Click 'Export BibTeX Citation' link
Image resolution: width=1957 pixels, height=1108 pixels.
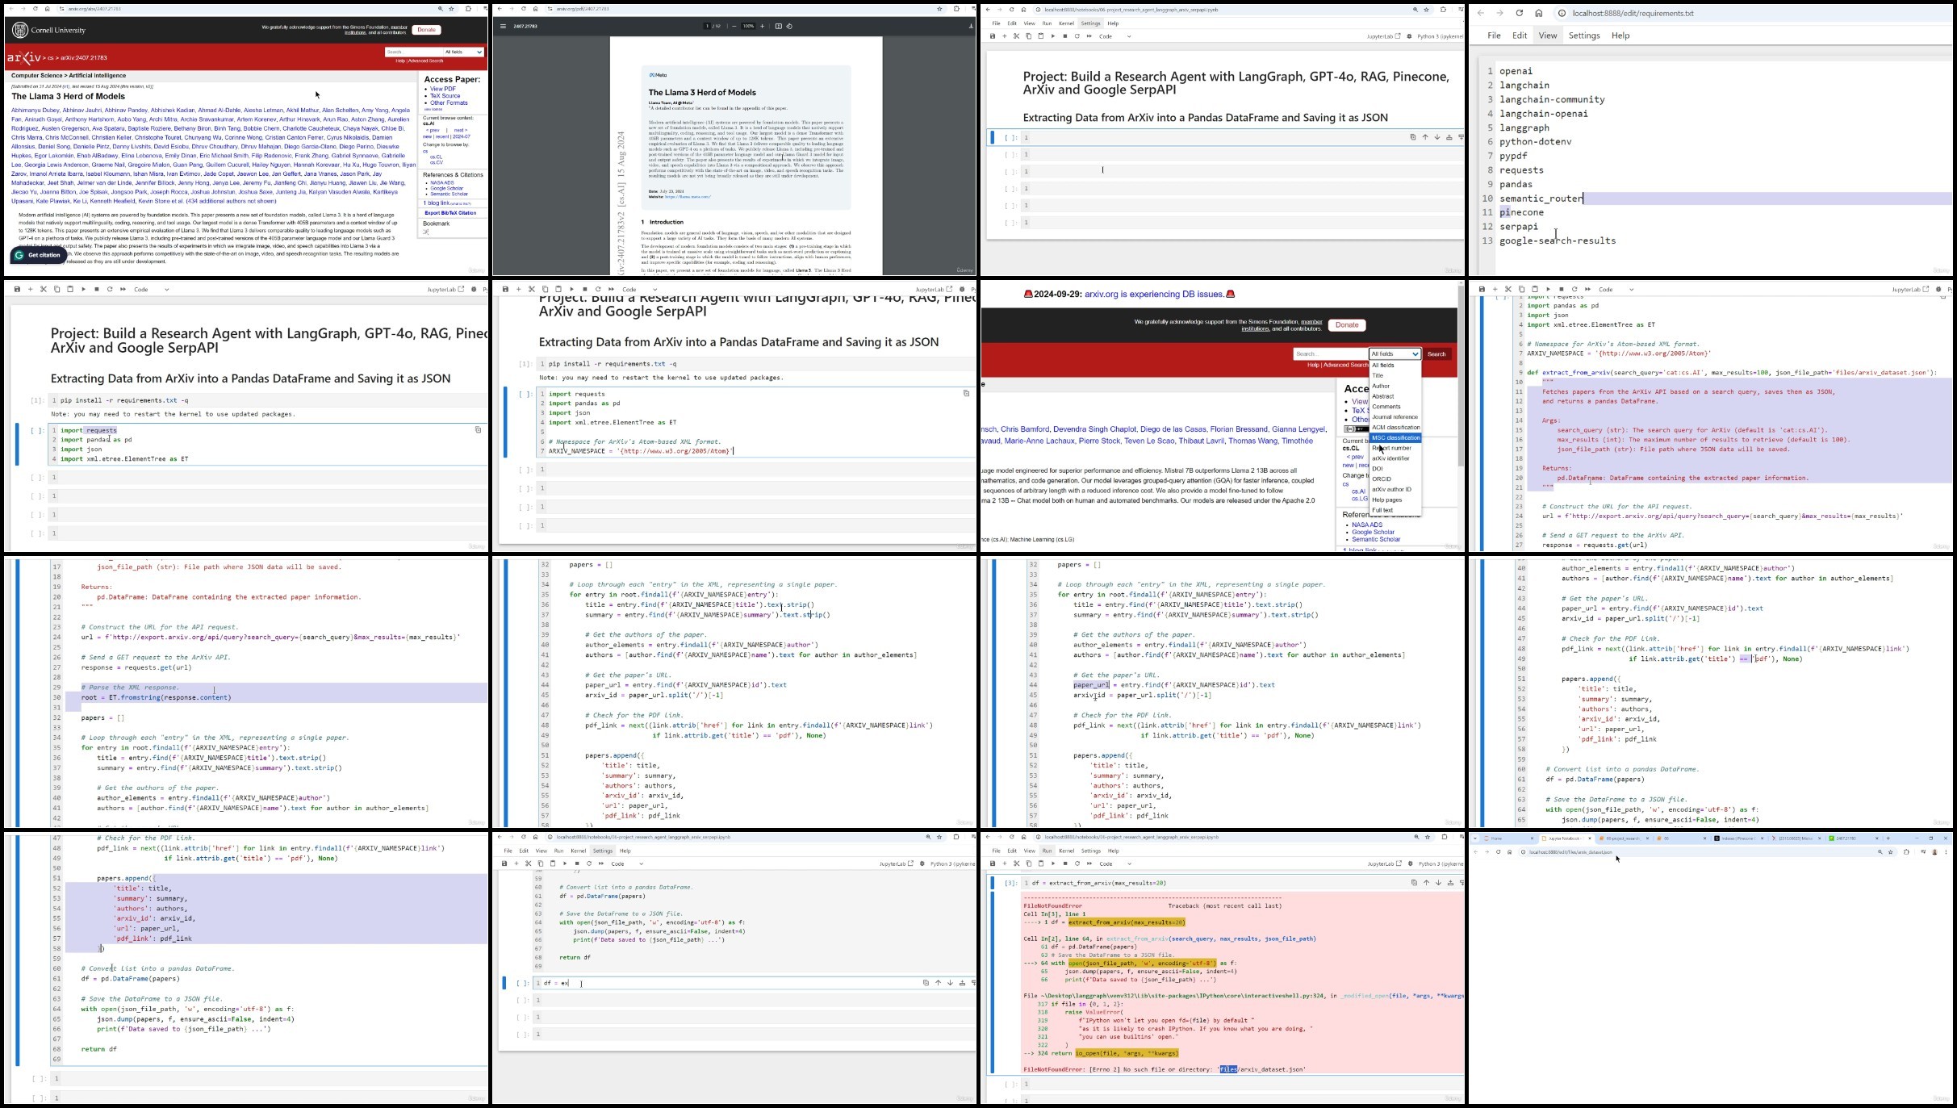click(x=450, y=213)
